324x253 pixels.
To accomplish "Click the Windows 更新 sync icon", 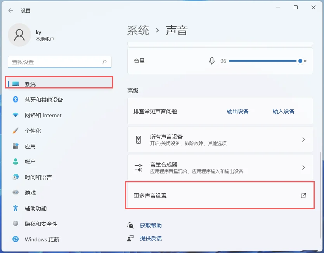I will pyautogui.click(x=16, y=239).
